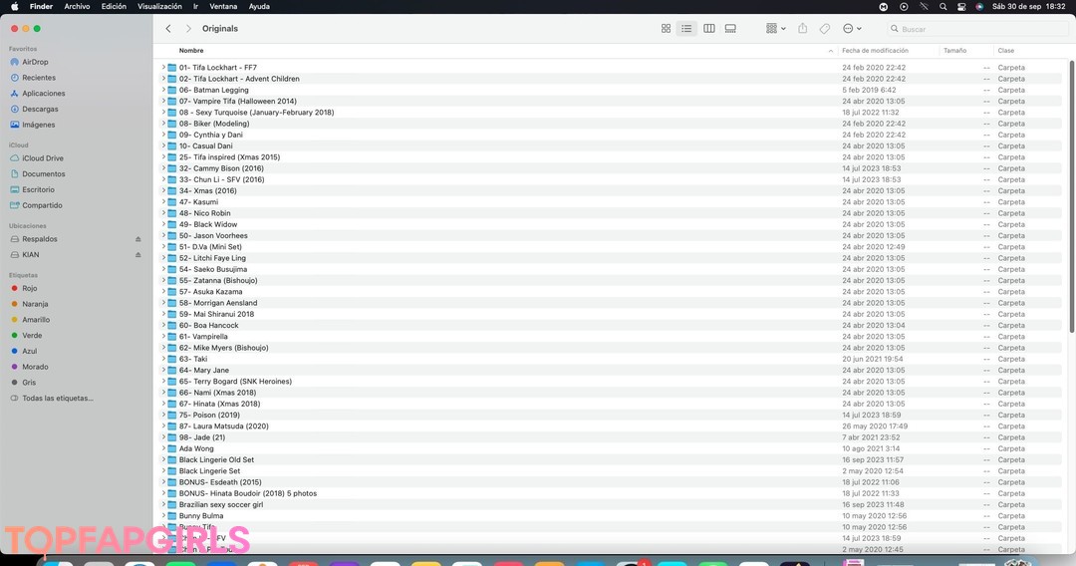Eject the Respaldos volume
Image resolution: width=1076 pixels, height=566 pixels.
138,239
